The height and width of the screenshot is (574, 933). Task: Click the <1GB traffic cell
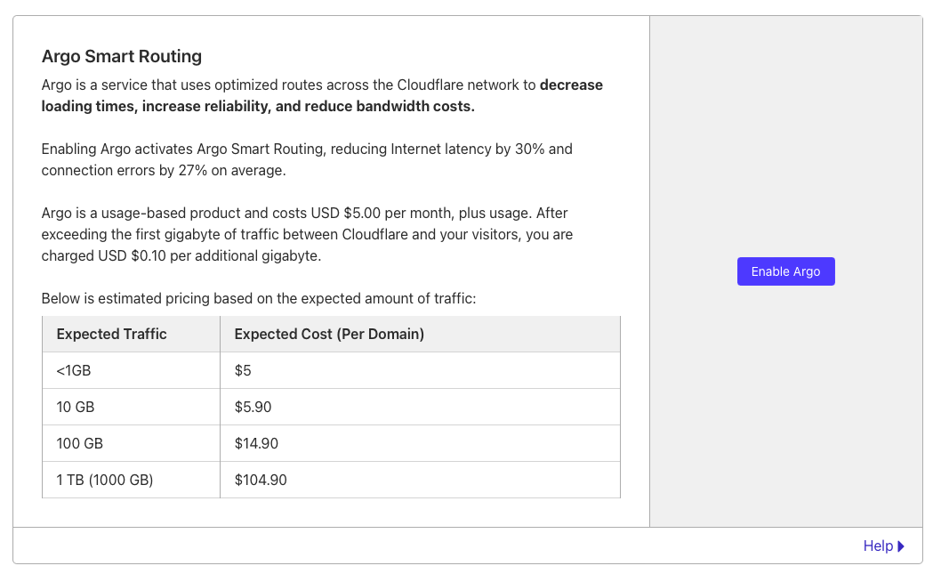pos(74,371)
